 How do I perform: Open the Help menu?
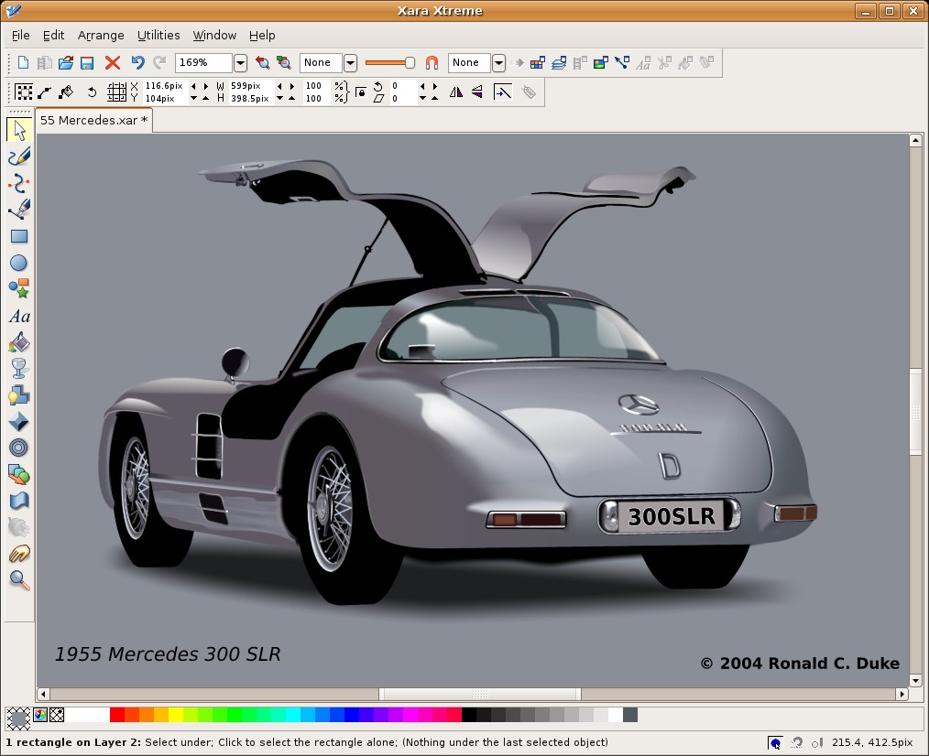(262, 36)
